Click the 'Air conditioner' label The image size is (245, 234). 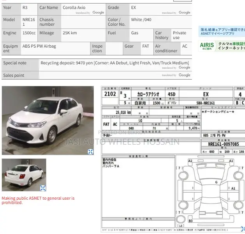166,48
